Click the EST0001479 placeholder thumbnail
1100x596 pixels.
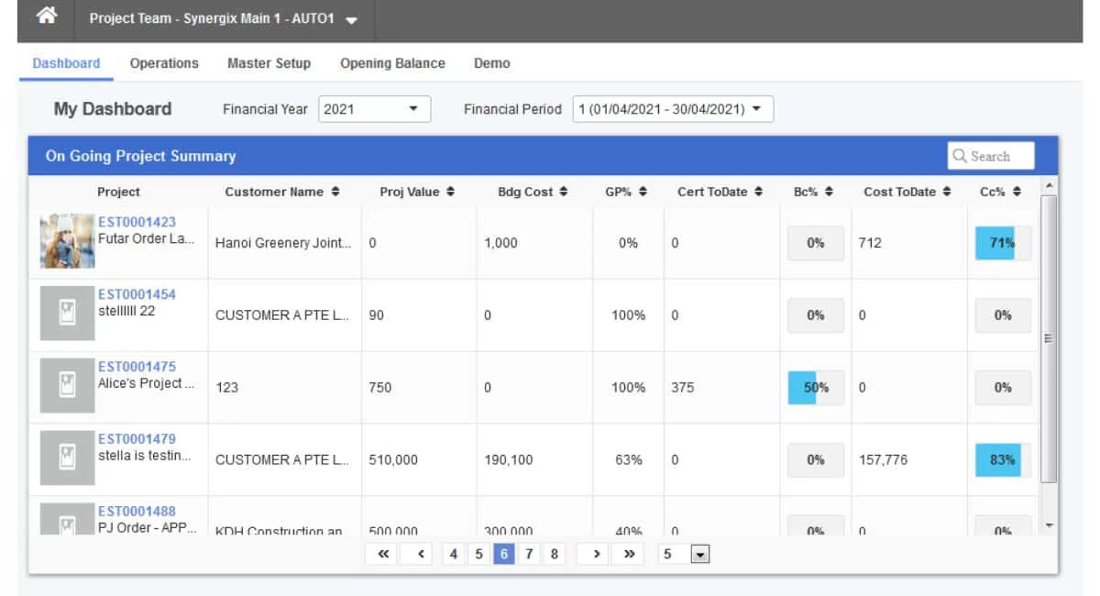coord(67,458)
